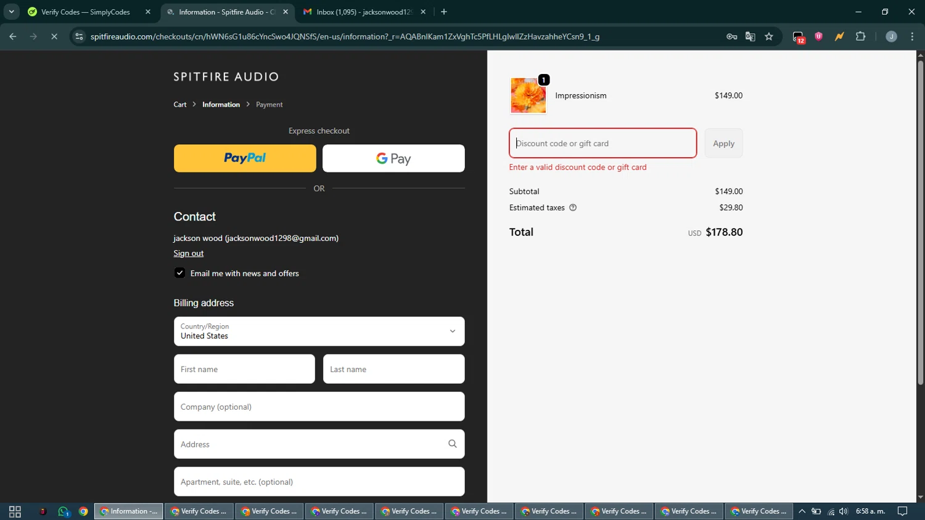Screen dimensions: 925x520
Task: Open the notification center icon
Action: pos(902,511)
